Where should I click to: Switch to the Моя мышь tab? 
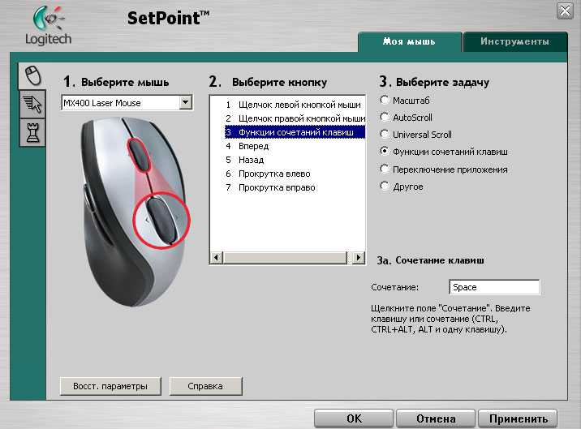pyautogui.click(x=410, y=41)
